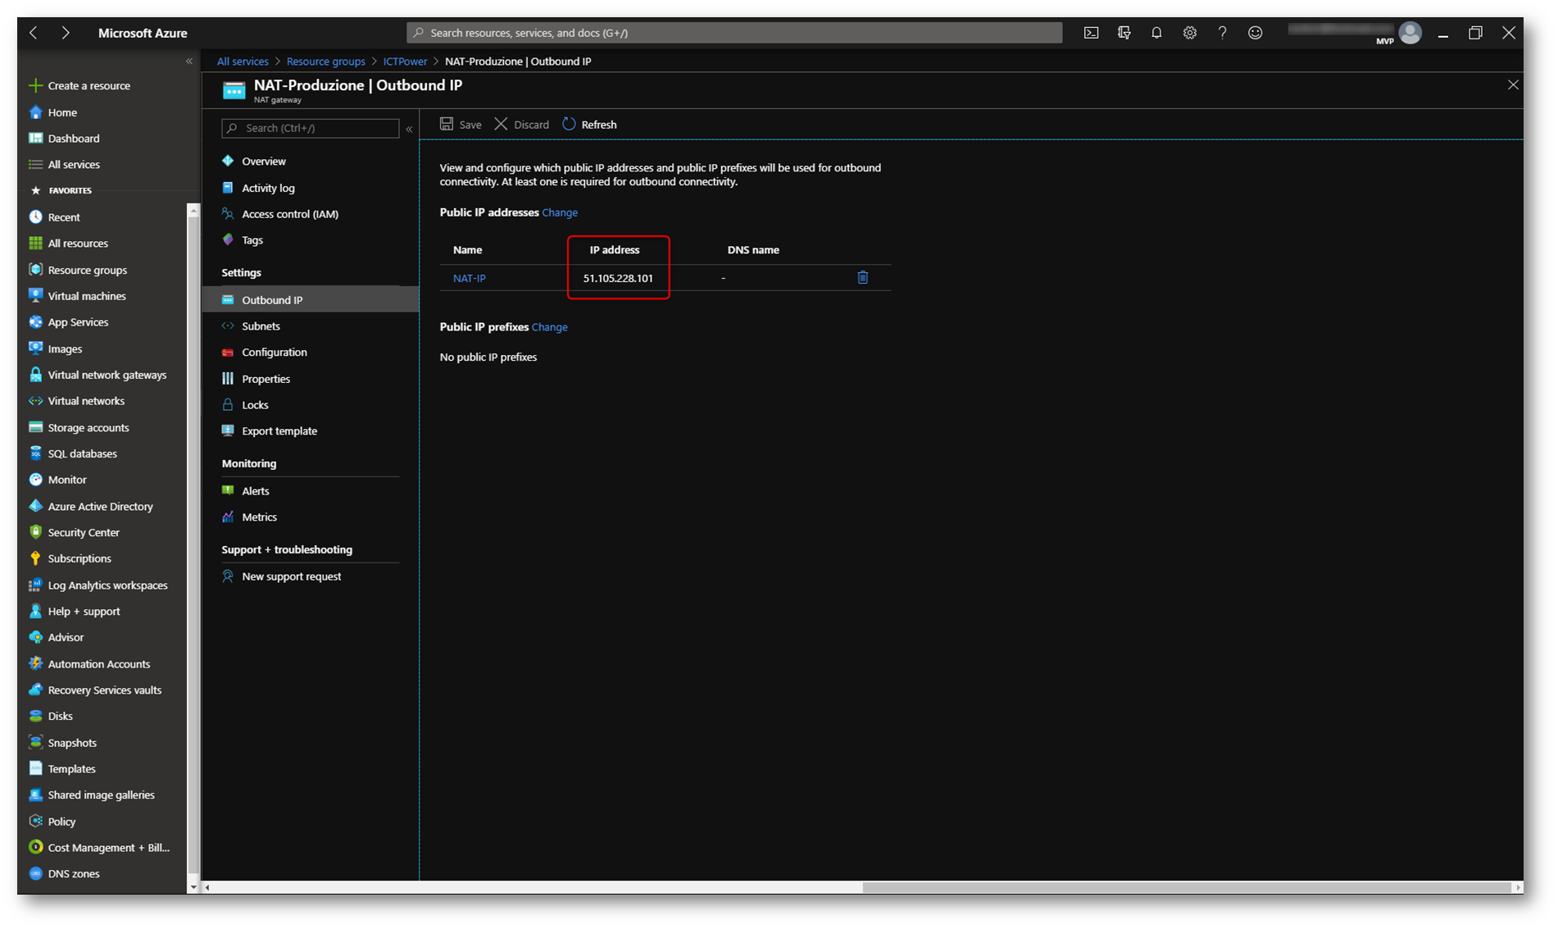The width and height of the screenshot is (1558, 929).
Task: Collapse the left portal sidebar
Action: coord(189,61)
